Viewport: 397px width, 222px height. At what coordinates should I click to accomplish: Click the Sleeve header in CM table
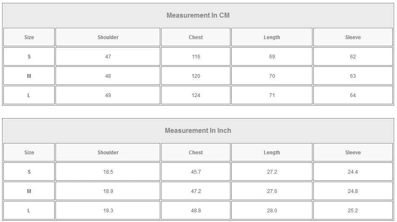click(353, 37)
